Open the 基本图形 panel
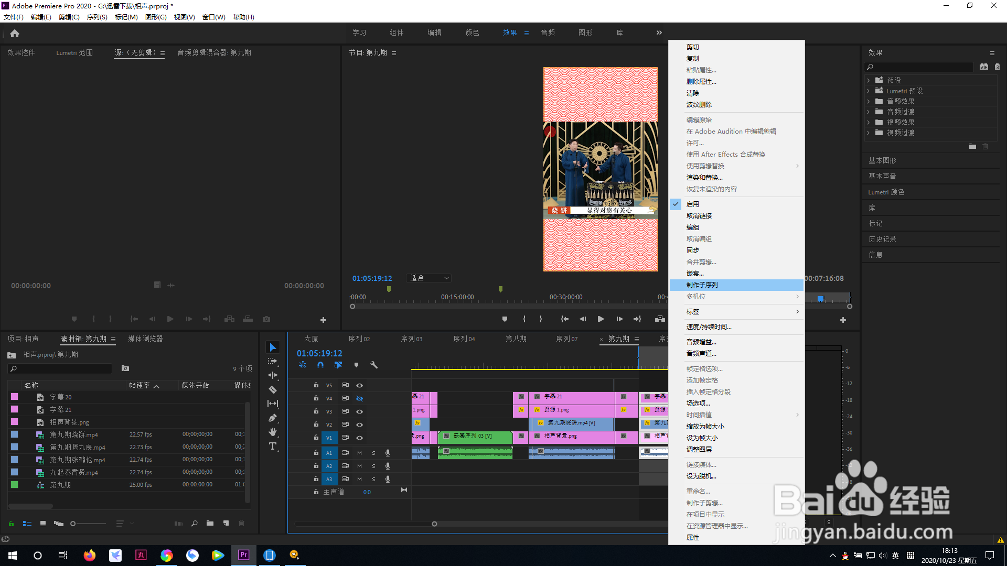 coord(882,160)
